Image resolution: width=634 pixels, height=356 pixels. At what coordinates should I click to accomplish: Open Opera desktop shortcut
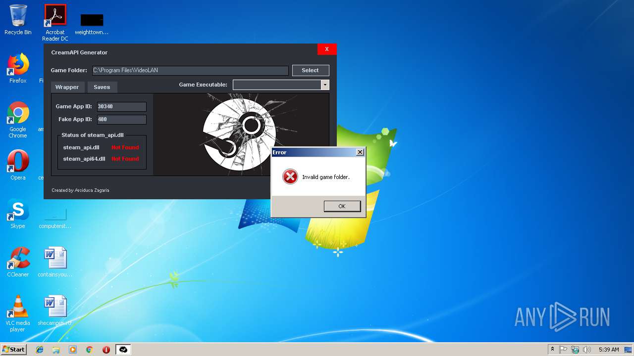(x=18, y=165)
